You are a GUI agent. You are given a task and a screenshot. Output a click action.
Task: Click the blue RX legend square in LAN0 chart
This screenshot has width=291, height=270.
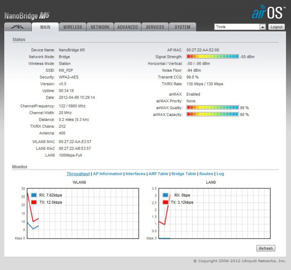[x=165, y=195]
